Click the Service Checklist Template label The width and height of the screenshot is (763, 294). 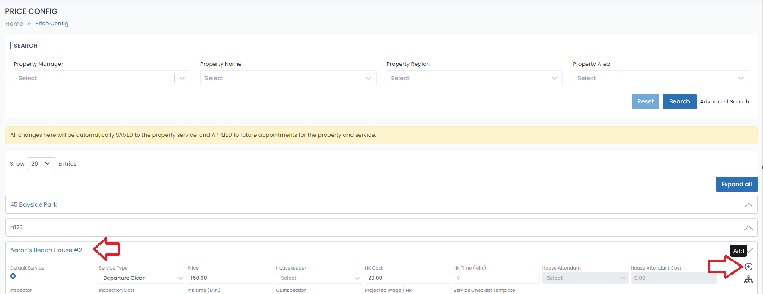484,290
